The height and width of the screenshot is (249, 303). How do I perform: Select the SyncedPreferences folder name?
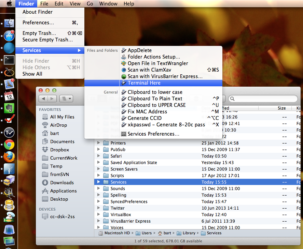point(129,201)
